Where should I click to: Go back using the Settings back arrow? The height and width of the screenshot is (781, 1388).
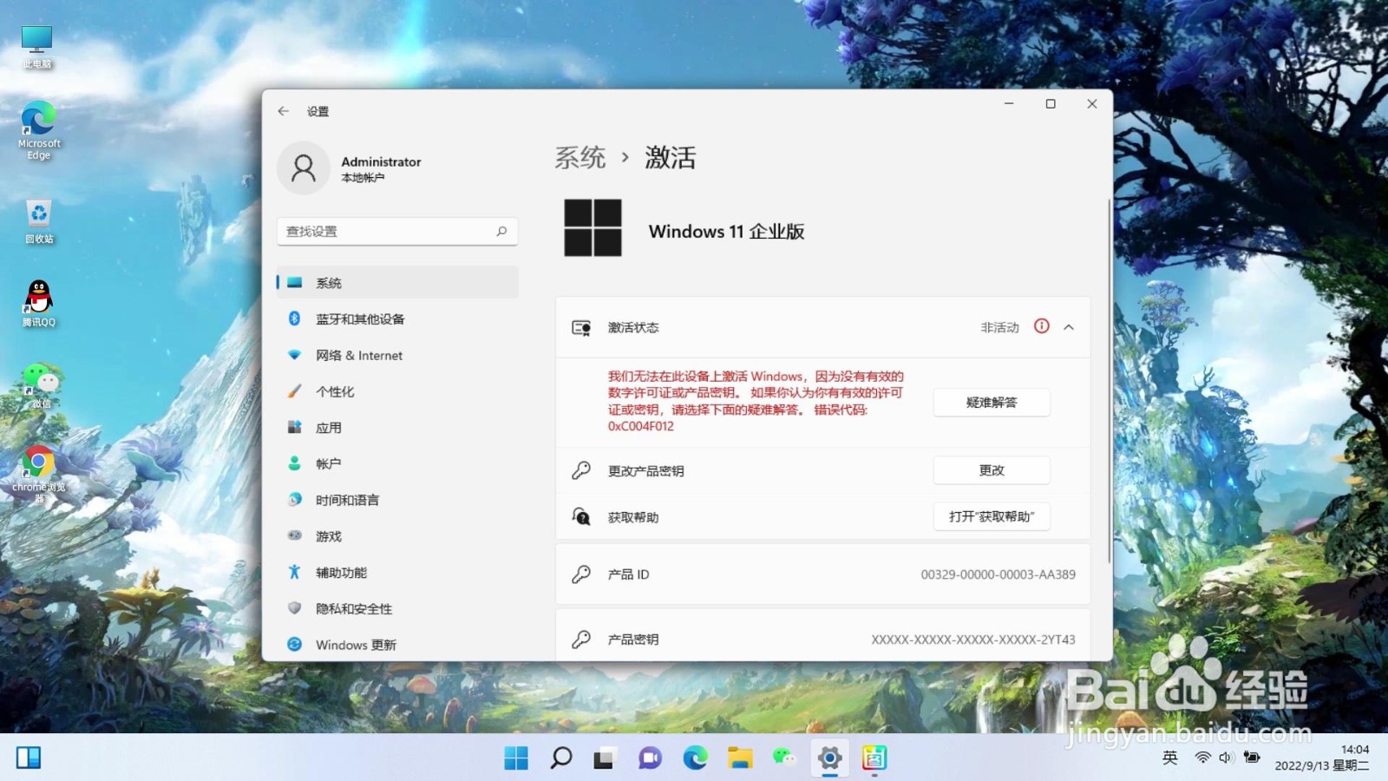[x=283, y=111]
